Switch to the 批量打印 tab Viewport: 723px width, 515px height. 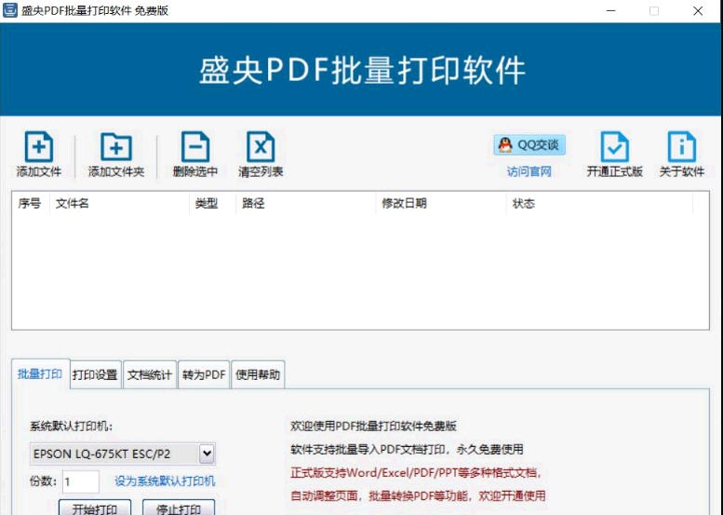pyautogui.click(x=40, y=373)
